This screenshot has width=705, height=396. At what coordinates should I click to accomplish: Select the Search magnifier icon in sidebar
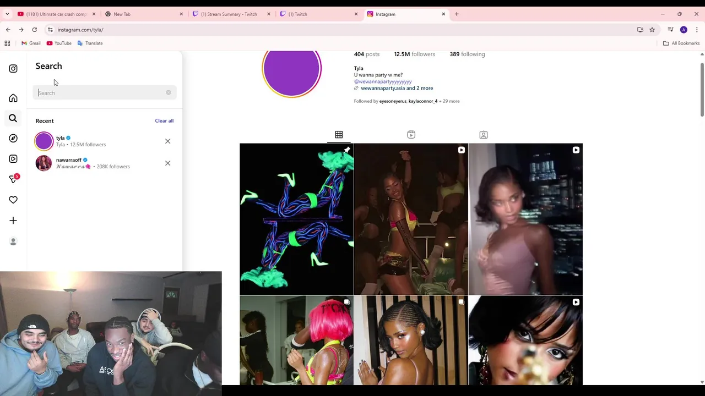click(13, 118)
